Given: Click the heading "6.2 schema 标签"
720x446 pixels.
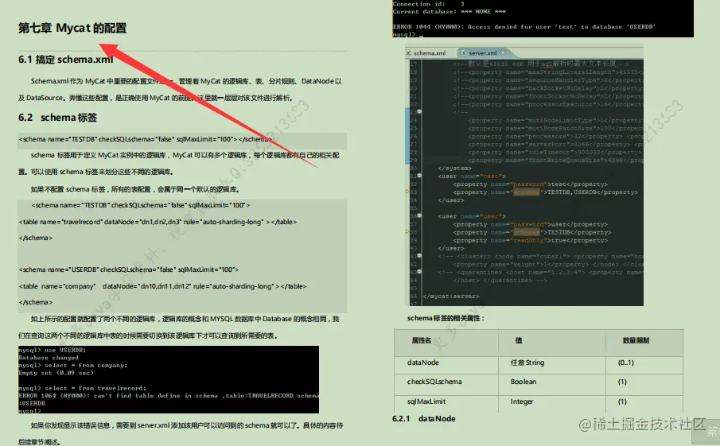Looking at the screenshot, I should (57, 118).
